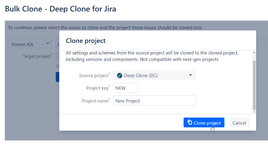Click the dialog's vertical scrollbar thumb
The height and width of the screenshot is (147, 268).
tap(254, 85)
